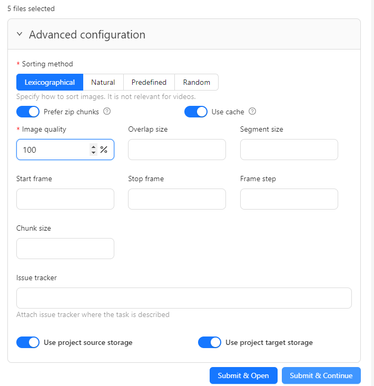Image resolution: width=374 pixels, height=386 pixels.
Task: Click the Stop frame input field
Action: [177, 199]
